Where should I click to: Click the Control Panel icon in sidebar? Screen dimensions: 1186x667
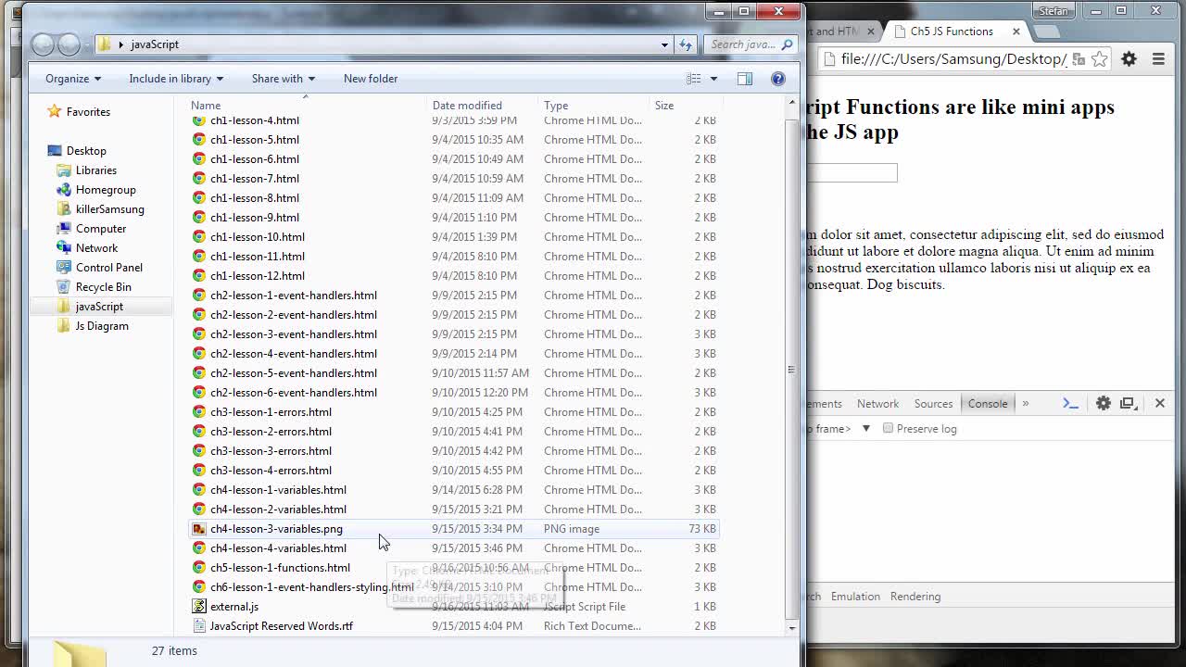point(64,268)
